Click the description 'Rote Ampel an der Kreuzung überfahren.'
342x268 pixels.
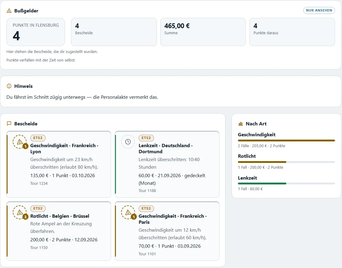coord(61,227)
